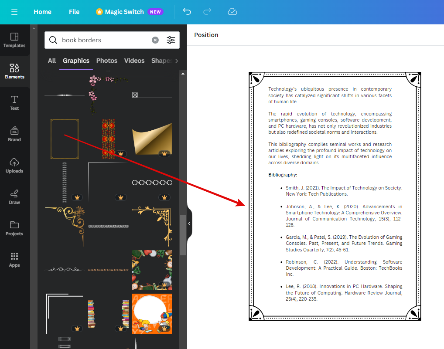444x349 pixels.
Task: Select the gold rectangular frame border graphic
Action: click(65, 139)
